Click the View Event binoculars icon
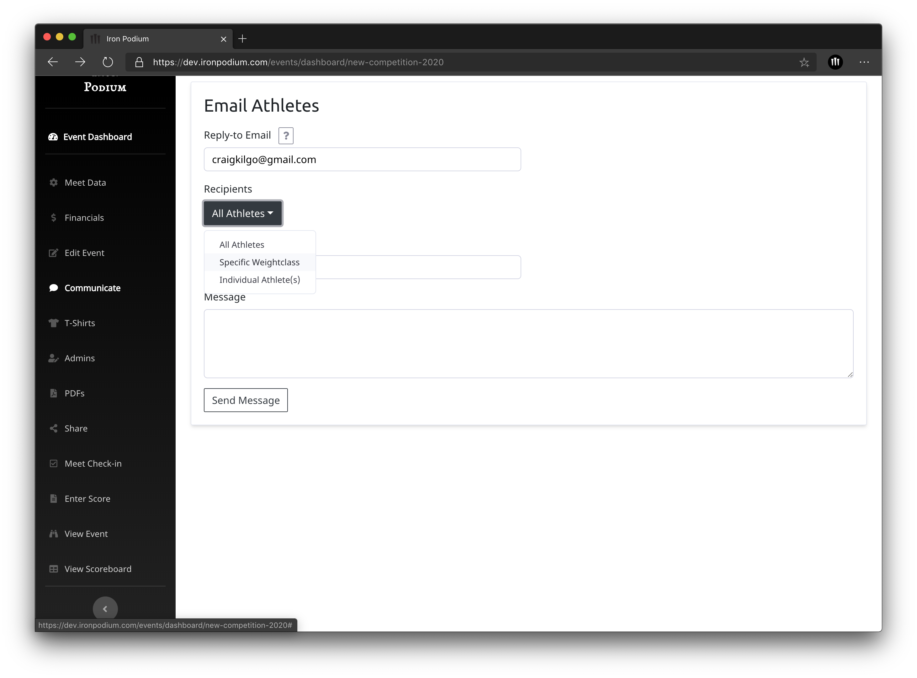The height and width of the screenshot is (678, 917). 53,533
